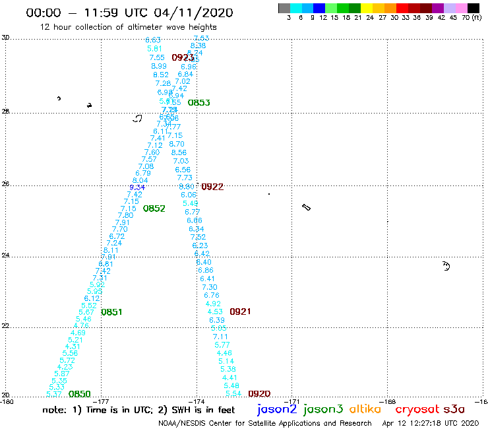Image resolution: width=488 pixels, height=429 pixels.
Task: Select the 0851 time stamp label
Action: pyautogui.click(x=111, y=312)
